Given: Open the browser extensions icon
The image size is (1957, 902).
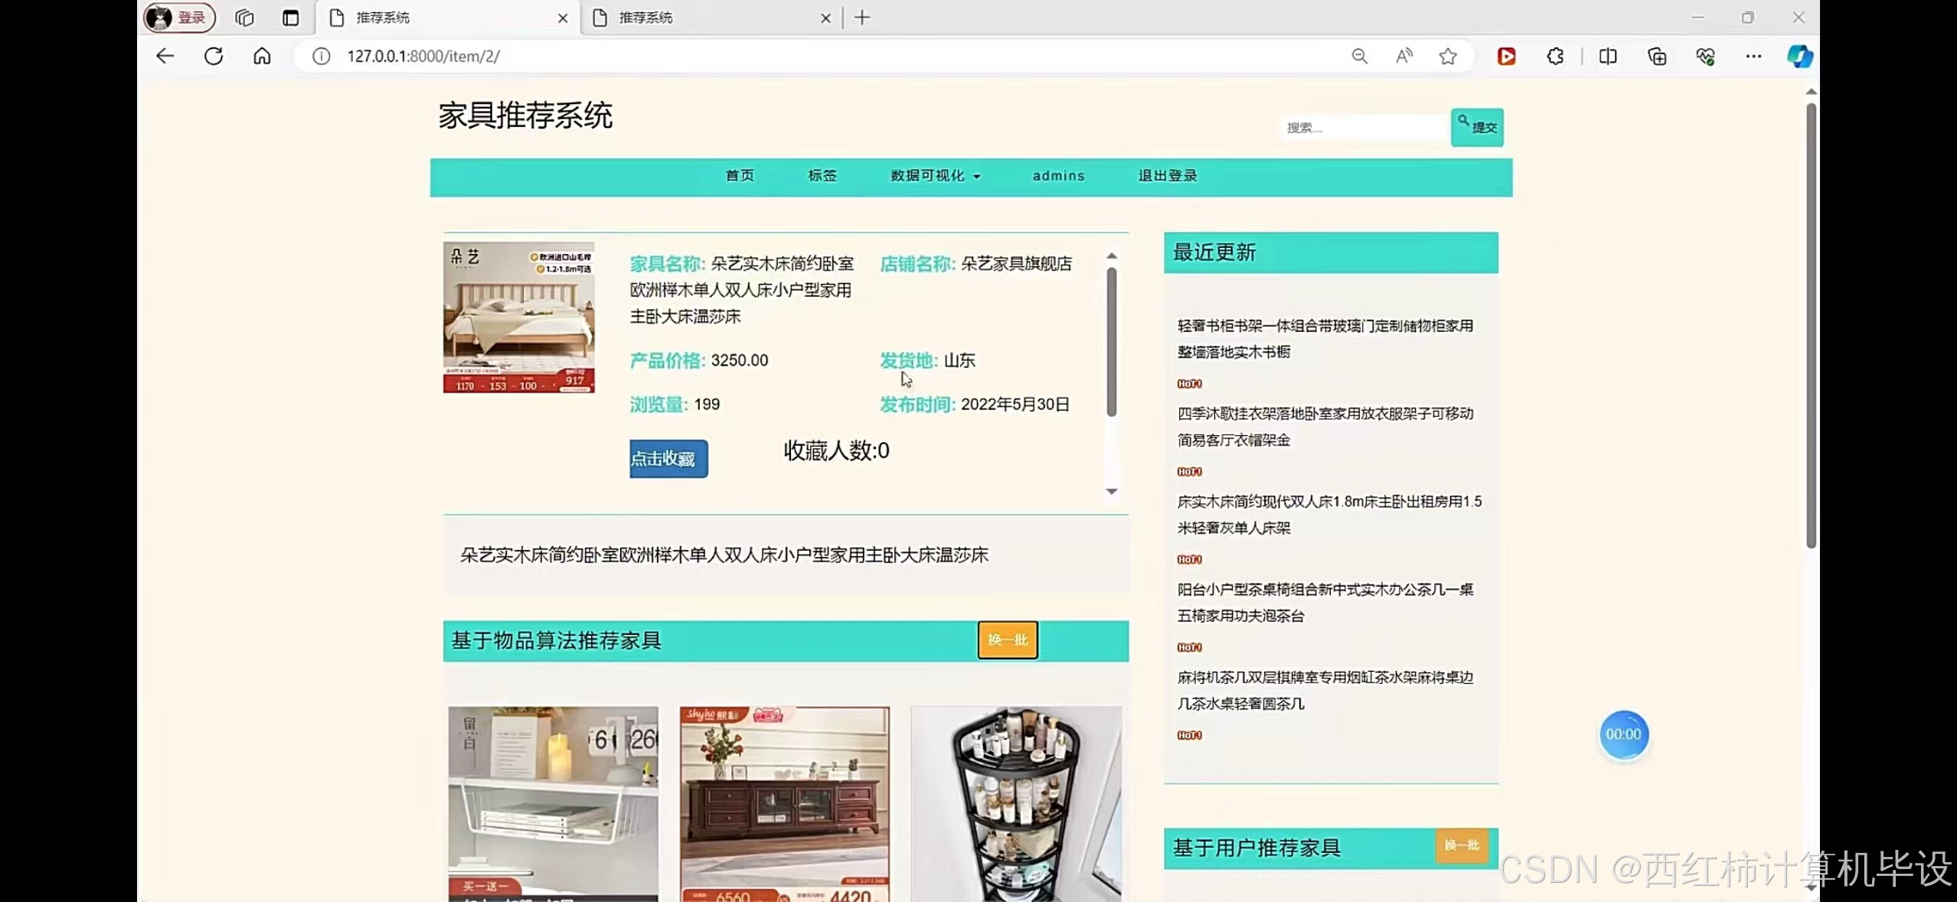Looking at the screenshot, I should pyautogui.click(x=1555, y=56).
